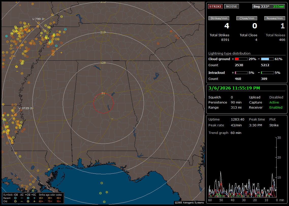
Task: Click the Recent +IC cyan plus symbol
Action: (34, 198)
